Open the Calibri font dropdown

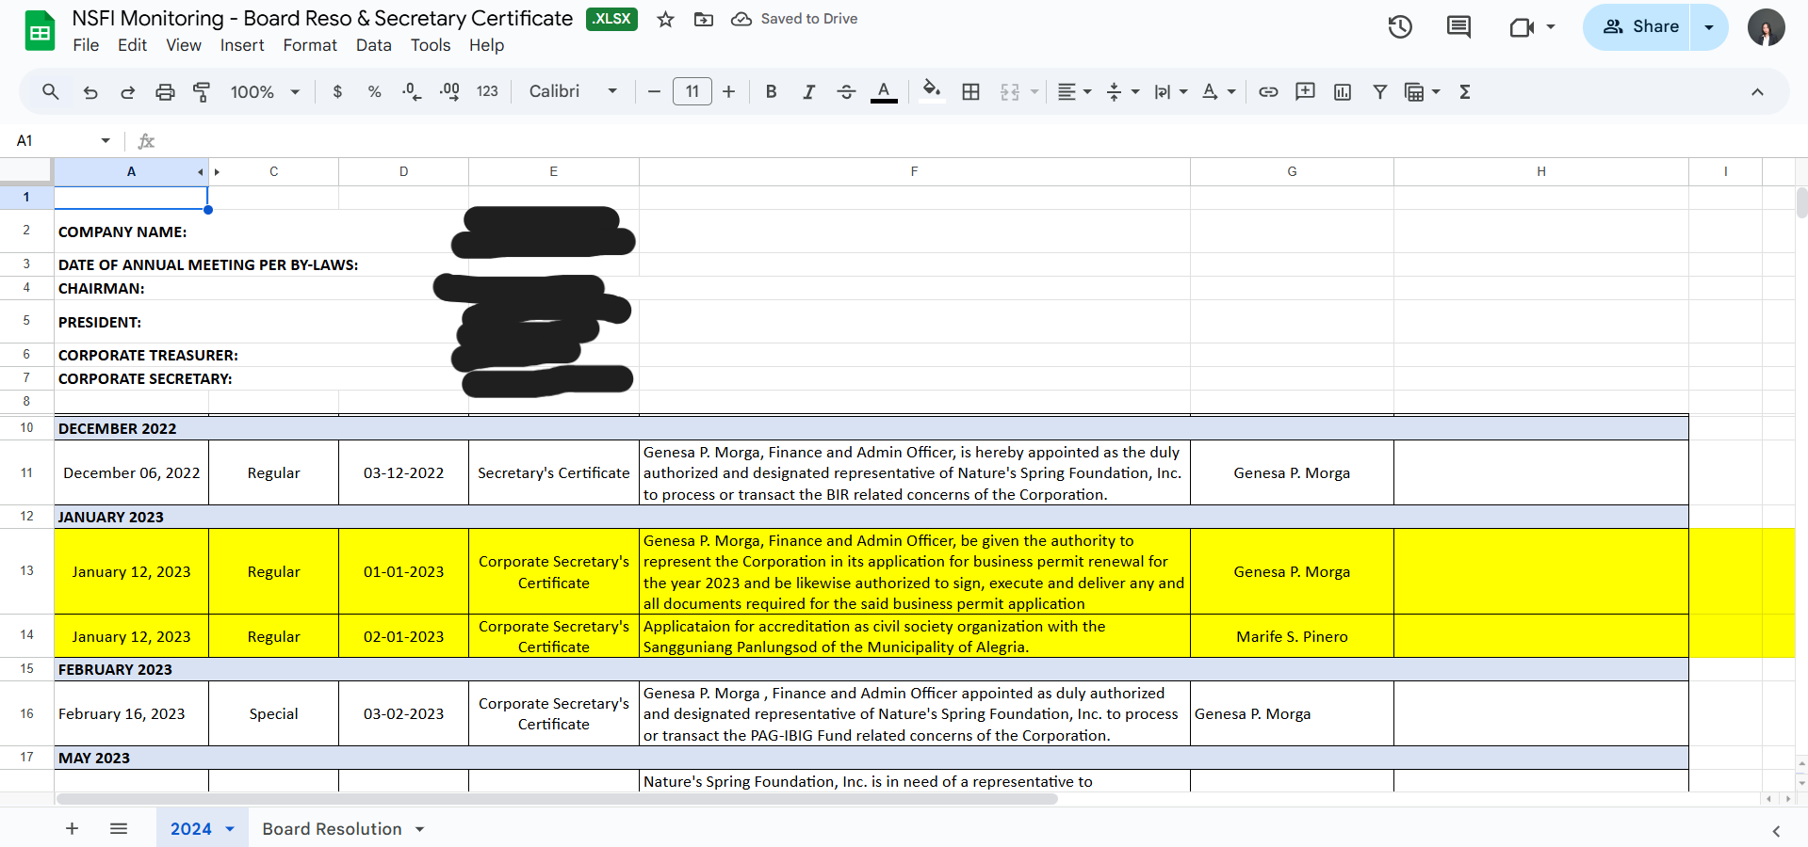[573, 91]
